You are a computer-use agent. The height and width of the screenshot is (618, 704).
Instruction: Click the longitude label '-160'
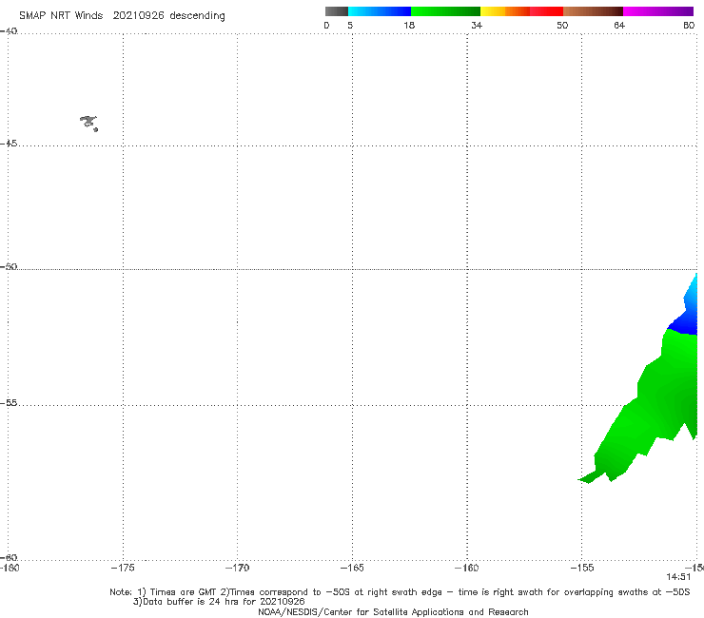pos(466,568)
